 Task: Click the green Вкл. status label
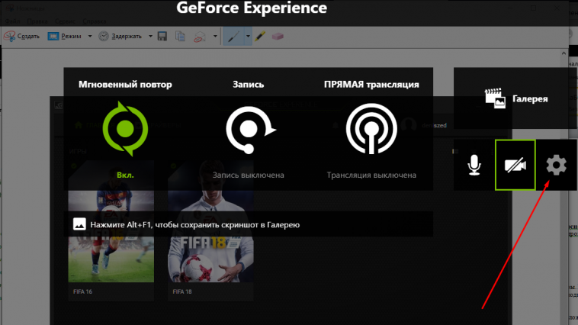[x=125, y=175]
